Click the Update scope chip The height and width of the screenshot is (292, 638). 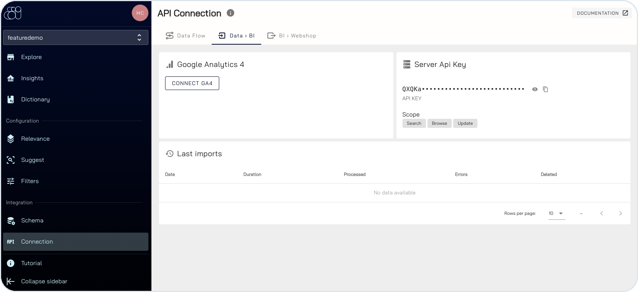[x=465, y=123]
